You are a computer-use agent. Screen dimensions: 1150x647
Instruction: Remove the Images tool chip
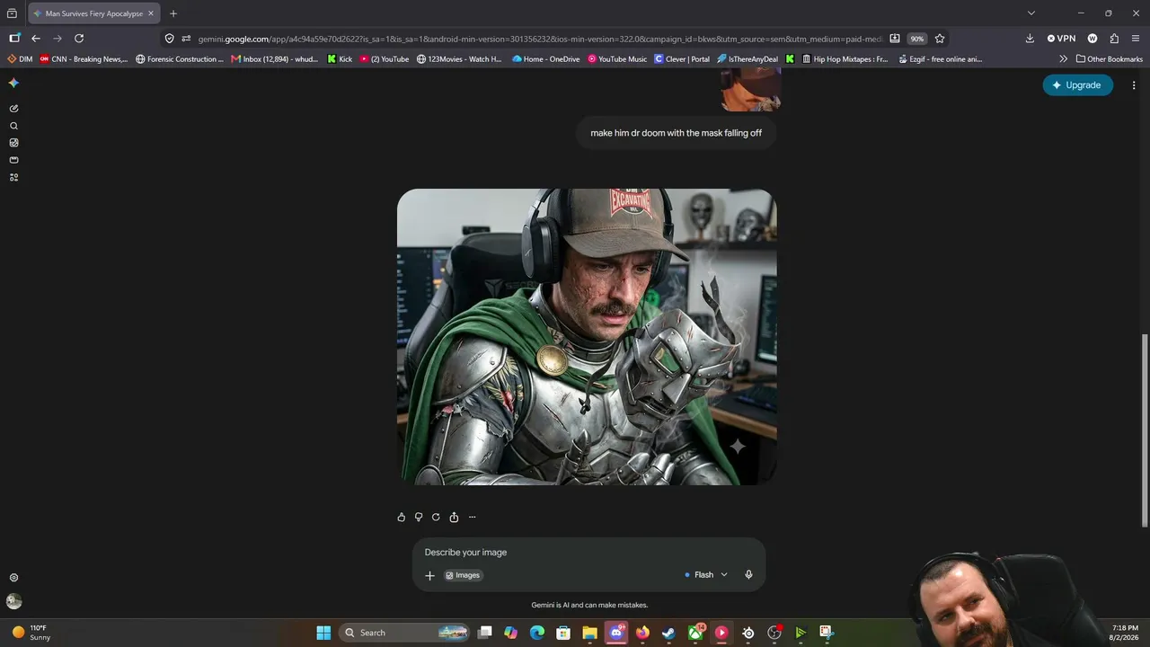464,575
